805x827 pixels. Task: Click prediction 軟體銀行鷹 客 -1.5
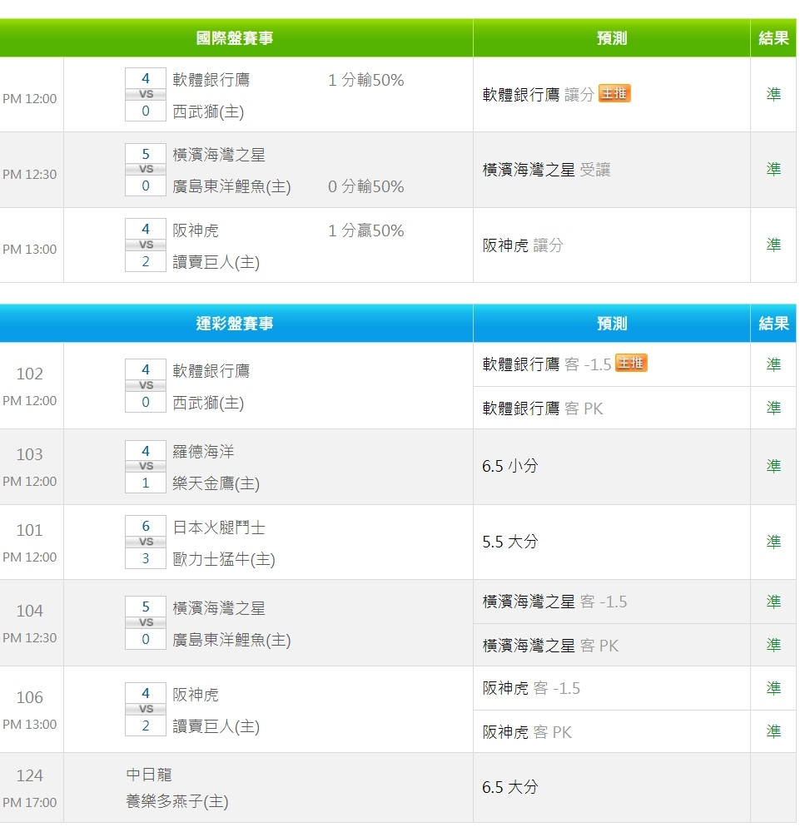point(546,364)
